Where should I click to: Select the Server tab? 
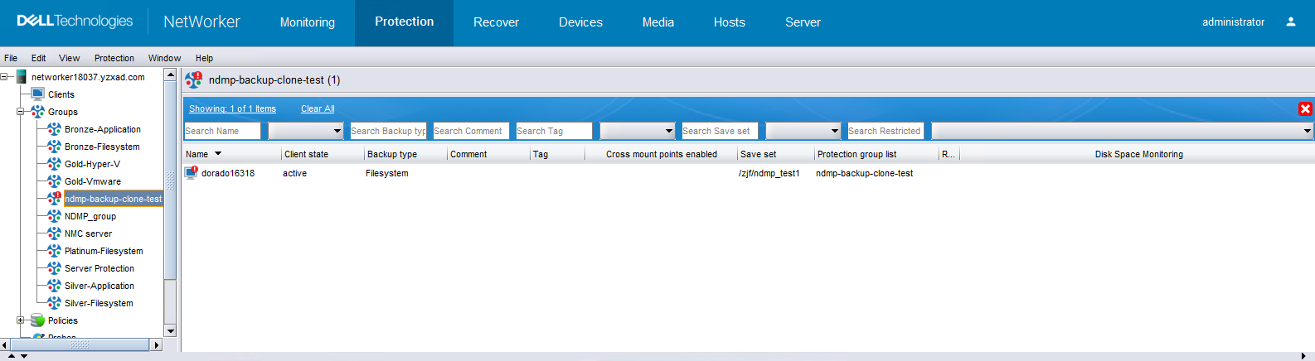(x=803, y=22)
